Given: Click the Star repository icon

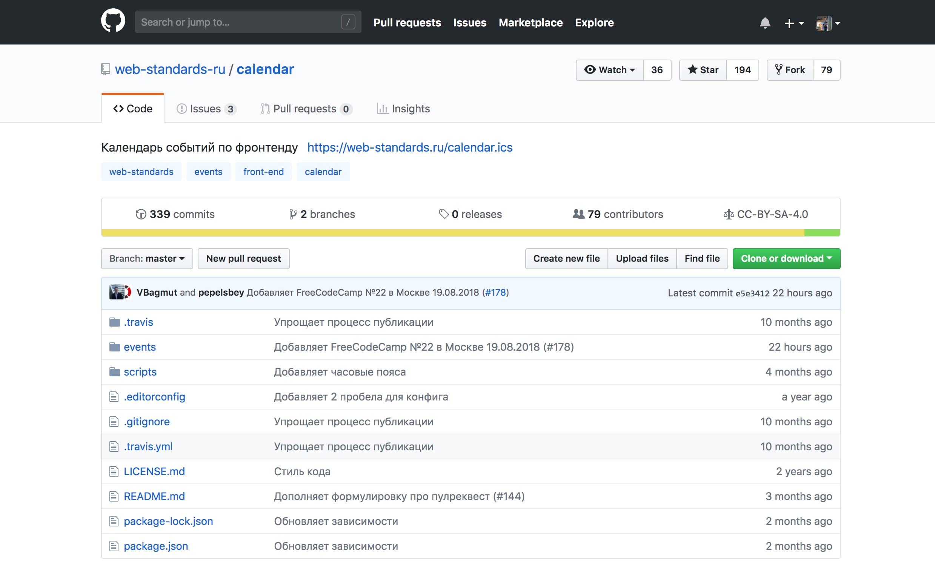Looking at the screenshot, I should pyautogui.click(x=703, y=69).
